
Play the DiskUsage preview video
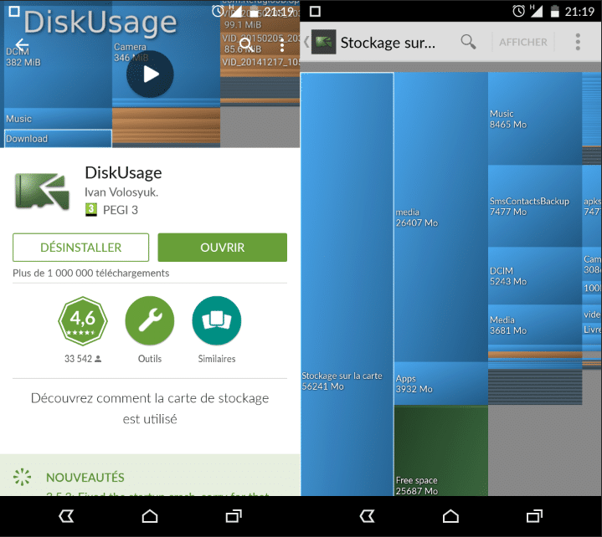coord(150,74)
